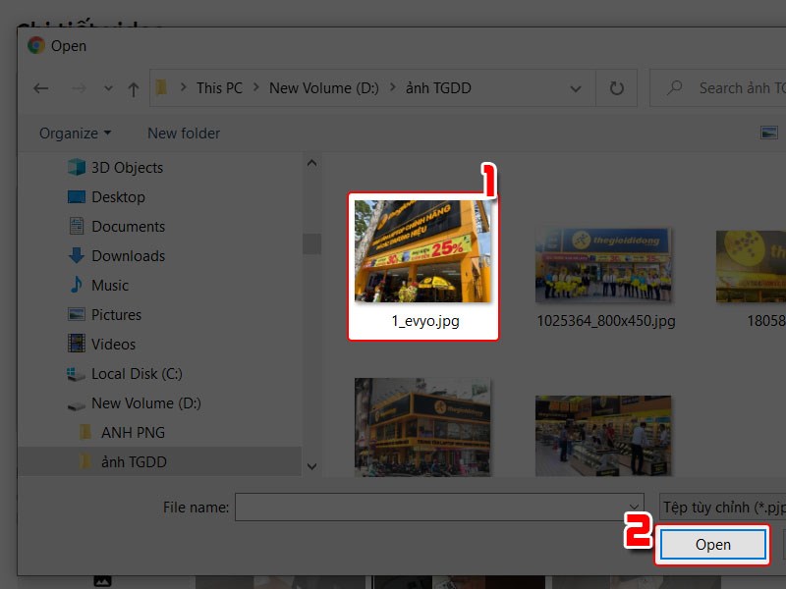The height and width of the screenshot is (589, 786).
Task: Click ảnh TGDD breadcrumb segment
Action: pos(438,88)
